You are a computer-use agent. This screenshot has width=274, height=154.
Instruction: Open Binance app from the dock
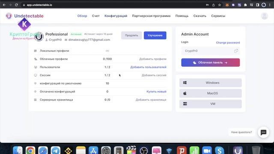pos(68,150)
